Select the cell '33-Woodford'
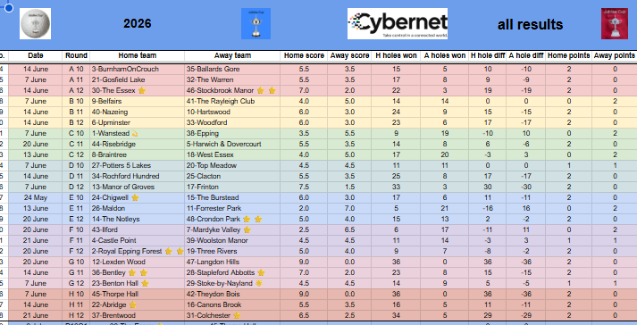Image resolution: width=637 pixels, height=325 pixels. [232, 122]
